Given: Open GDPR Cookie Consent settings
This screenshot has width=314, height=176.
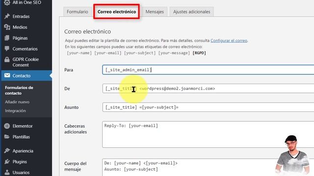Looking at the screenshot, I should (x=26, y=62).
